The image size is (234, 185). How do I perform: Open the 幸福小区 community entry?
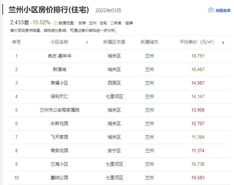(x=59, y=83)
